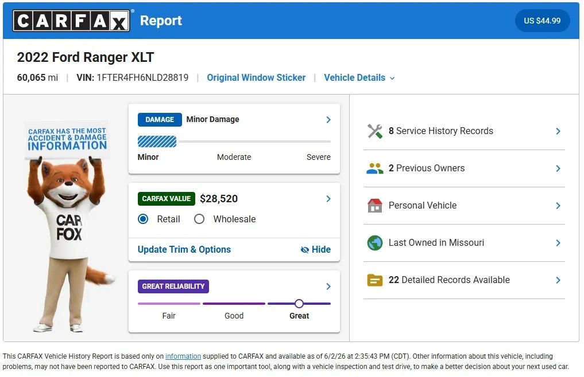
Task: Click the people Previous Owners icon
Action: tap(374, 168)
